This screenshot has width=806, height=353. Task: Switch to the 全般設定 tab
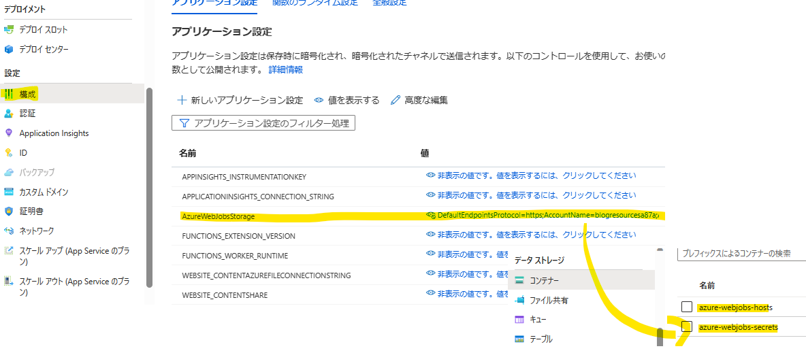[389, 3]
